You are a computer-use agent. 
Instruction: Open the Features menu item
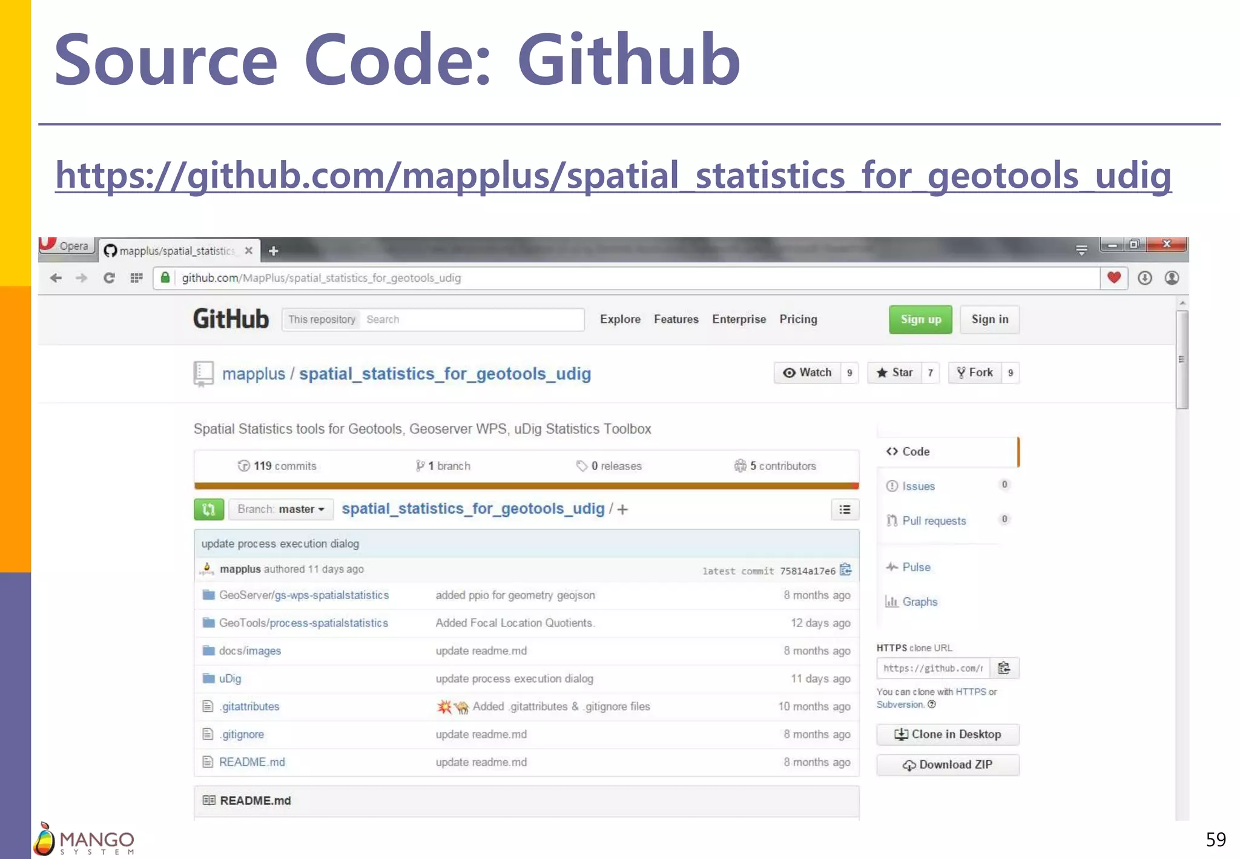676,319
